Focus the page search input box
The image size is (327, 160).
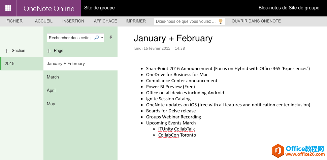pos(70,38)
